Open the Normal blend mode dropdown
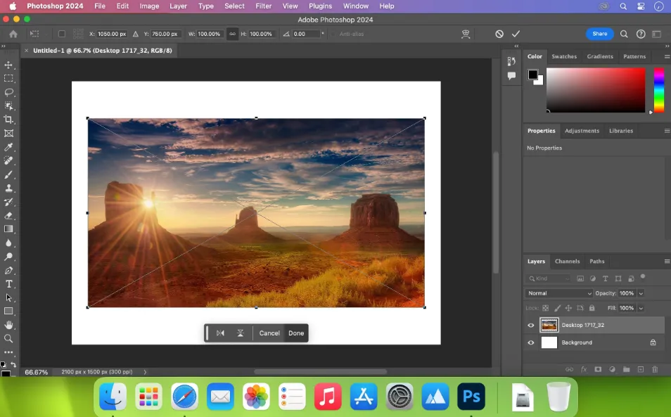 point(559,293)
